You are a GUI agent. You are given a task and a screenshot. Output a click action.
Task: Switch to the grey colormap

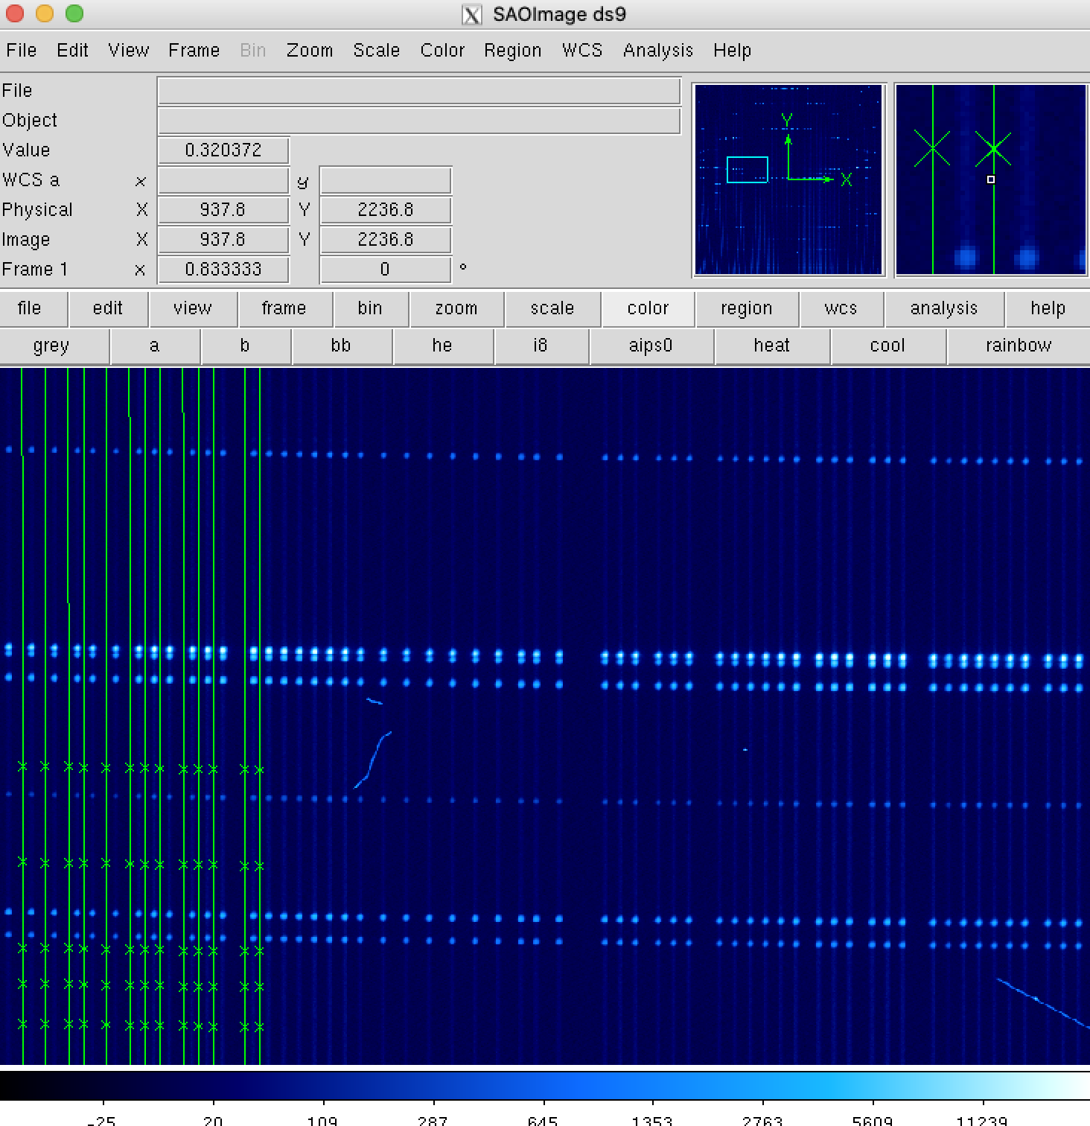click(51, 346)
